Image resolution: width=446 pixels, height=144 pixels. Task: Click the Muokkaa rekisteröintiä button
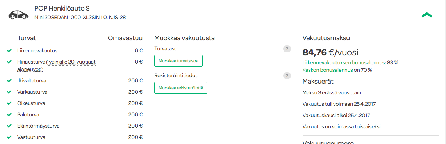pyautogui.click(x=180, y=88)
